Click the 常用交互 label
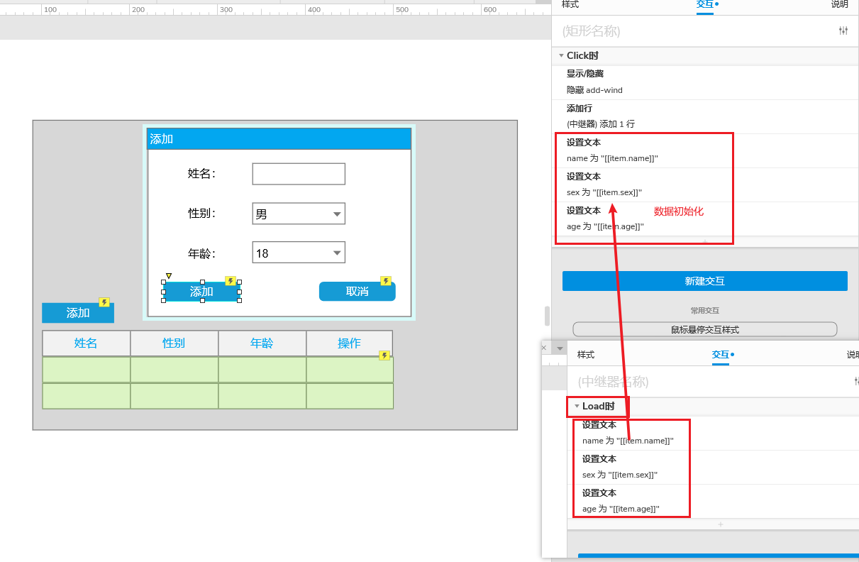Viewport: 859px width, 562px height. [x=705, y=311]
